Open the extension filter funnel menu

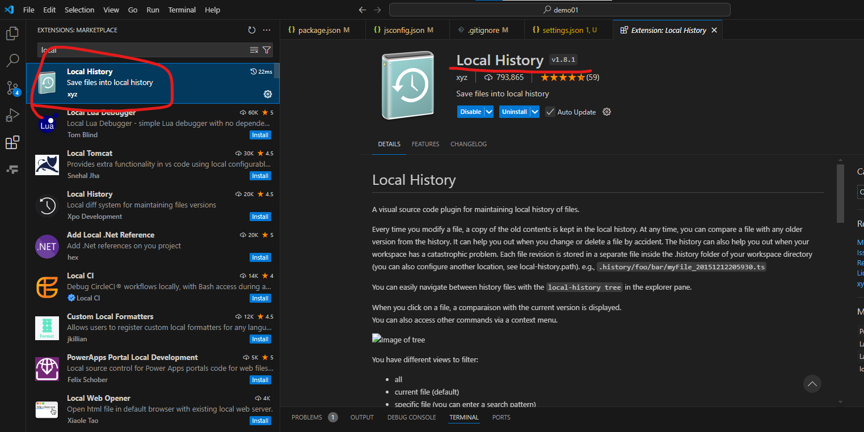pyautogui.click(x=266, y=50)
